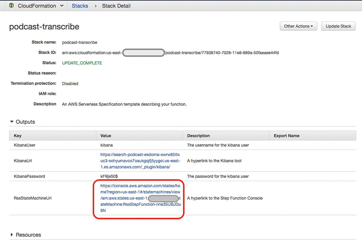Open the RssStateMachineUrl console hyperlink

[x=141, y=198]
